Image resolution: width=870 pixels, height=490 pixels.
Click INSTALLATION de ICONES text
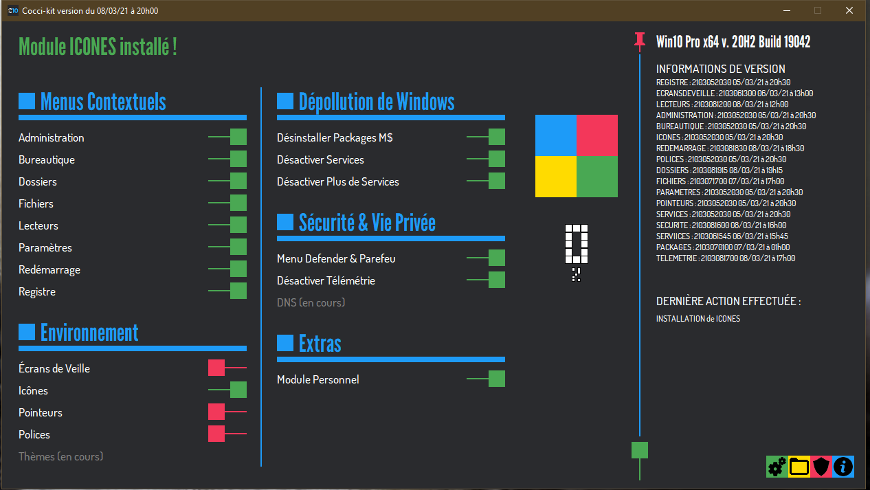(698, 319)
